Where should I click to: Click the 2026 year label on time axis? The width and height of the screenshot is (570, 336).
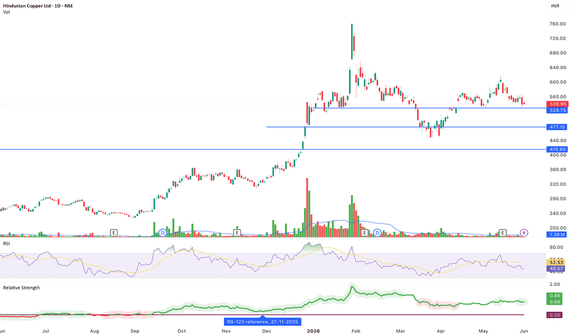[x=313, y=331]
